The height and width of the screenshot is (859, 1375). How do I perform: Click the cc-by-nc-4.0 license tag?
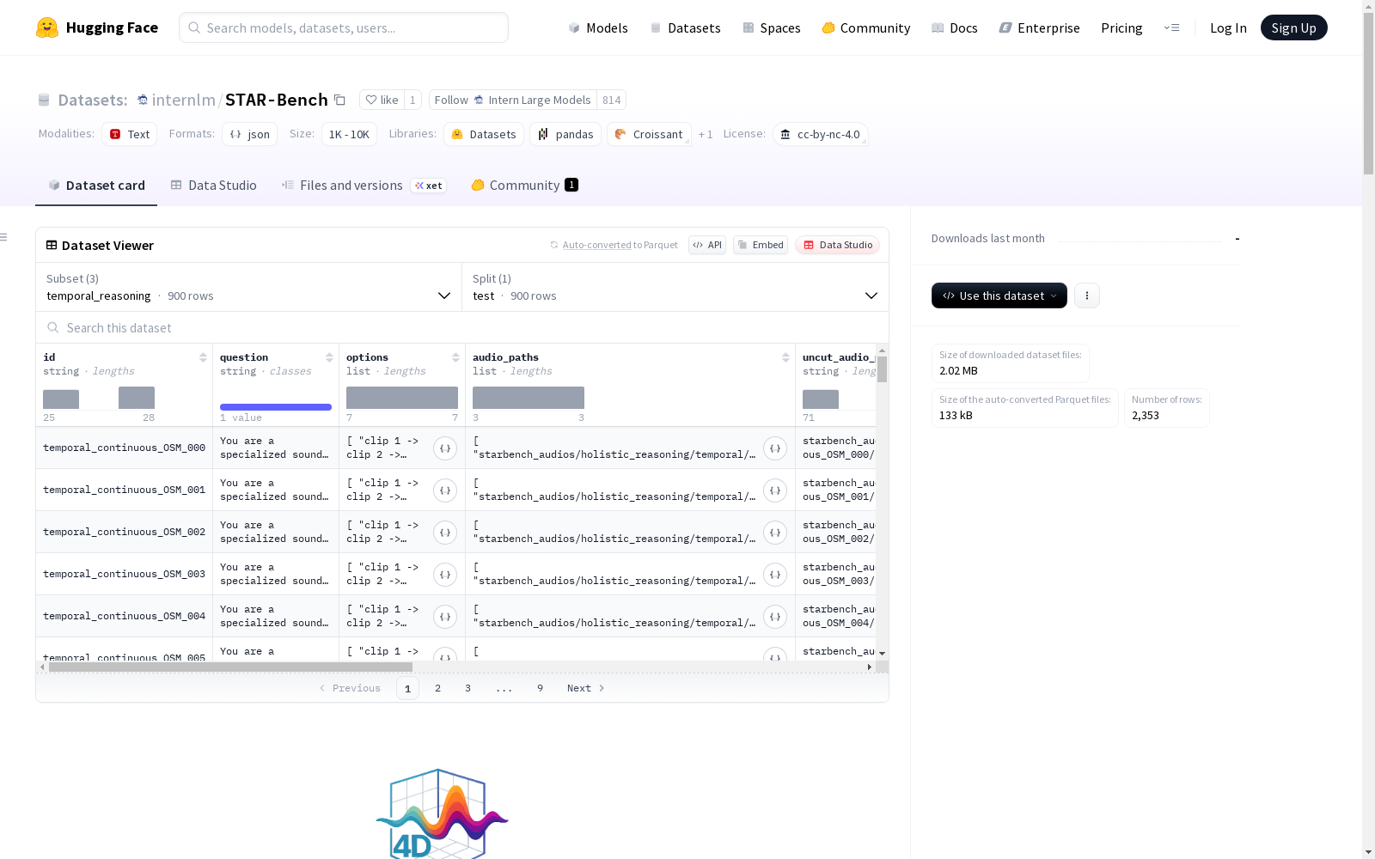pyautogui.click(x=820, y=134)
